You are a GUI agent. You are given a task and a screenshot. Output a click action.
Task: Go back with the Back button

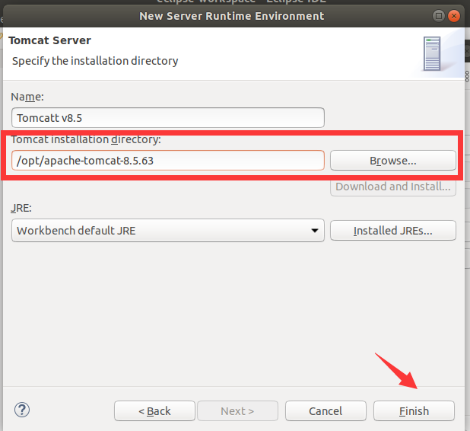coord(154,410)
